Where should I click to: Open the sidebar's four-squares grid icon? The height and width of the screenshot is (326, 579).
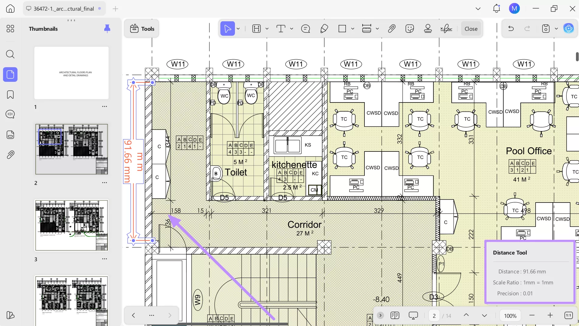10,29
